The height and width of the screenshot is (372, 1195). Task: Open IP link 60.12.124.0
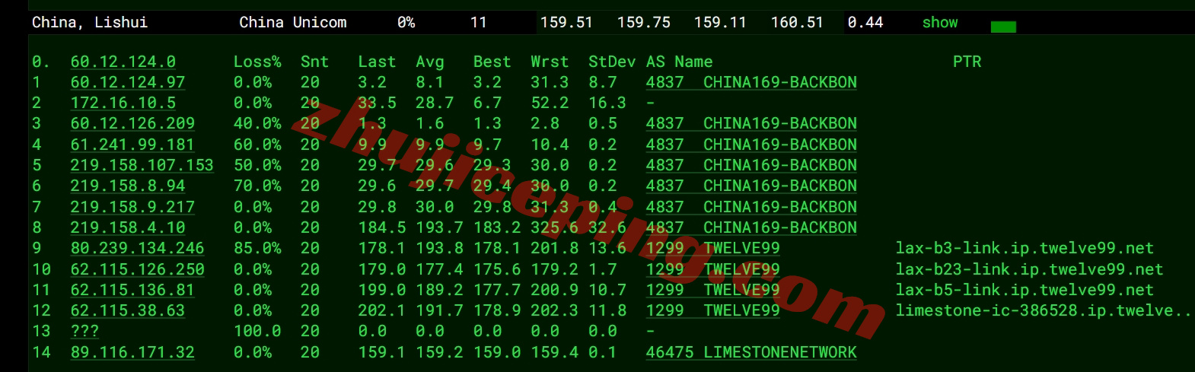point(123,62)
